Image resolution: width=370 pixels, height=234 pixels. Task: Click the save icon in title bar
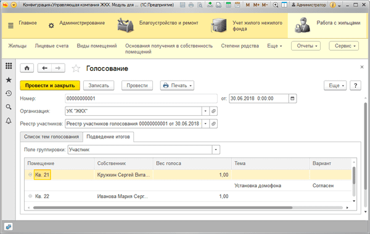point(183,5)
